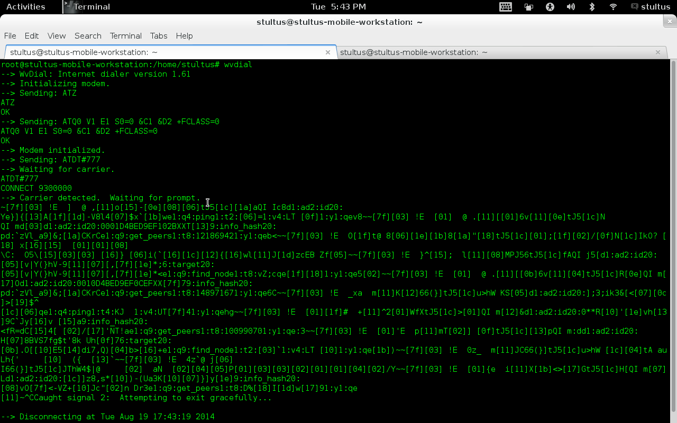Open the clock showing Tue 5:43 PM
677x423 pixels.
click(338, 6)
